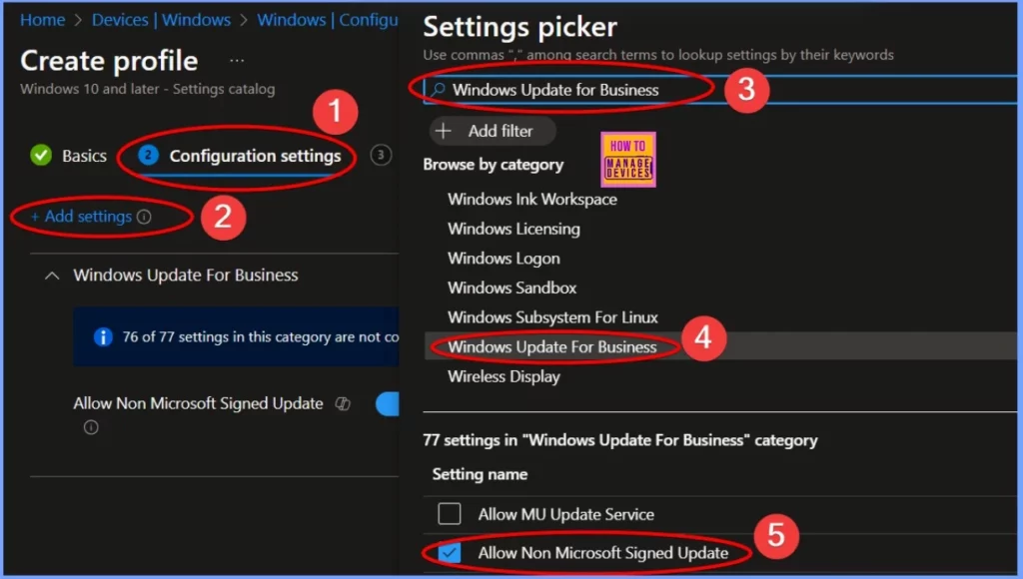Open Windows | Configuration breadcrumb link
The image size is (1023, 579).
point(327,20)
